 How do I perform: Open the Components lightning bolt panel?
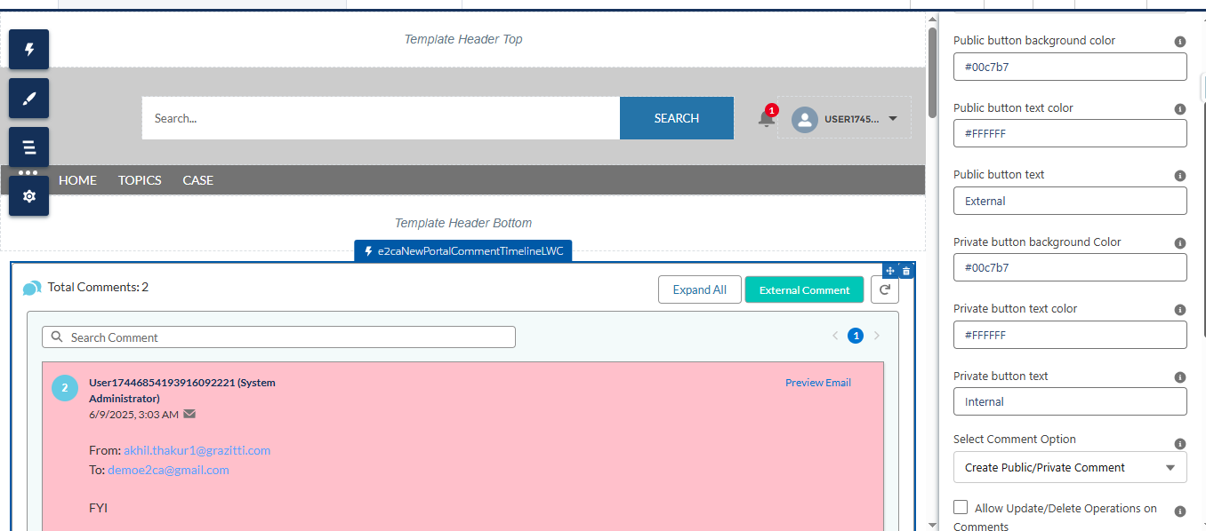28,49
